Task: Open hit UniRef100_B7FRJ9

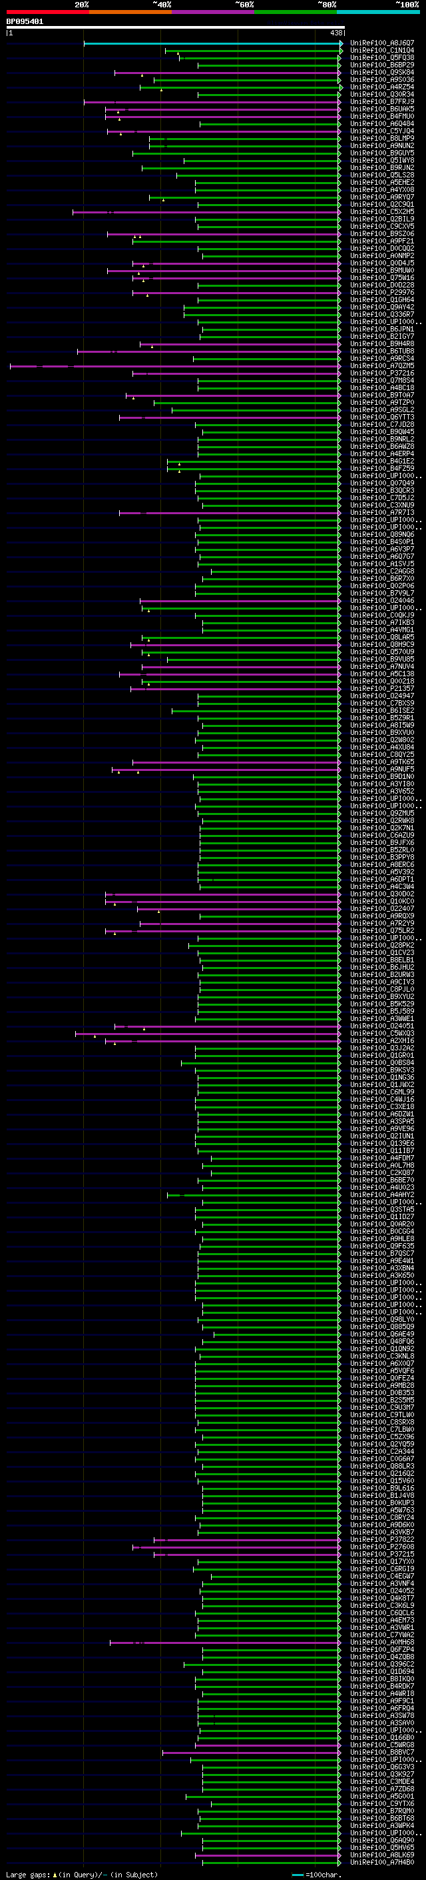Action: coord(382,101)
